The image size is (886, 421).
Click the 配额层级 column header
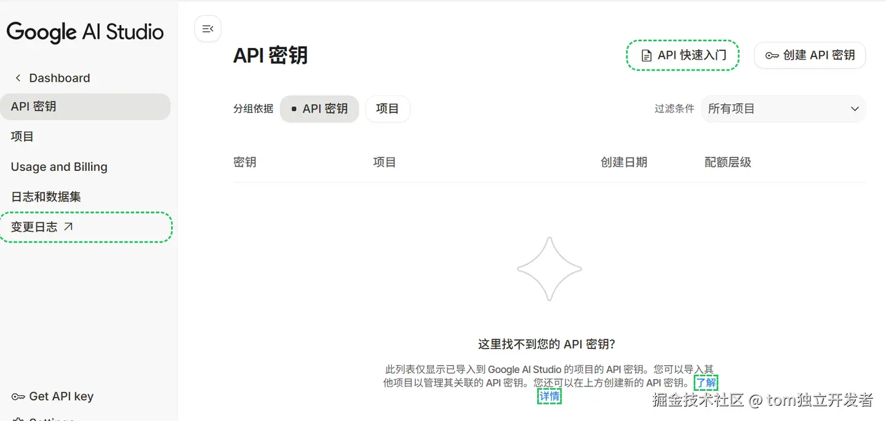728,162
